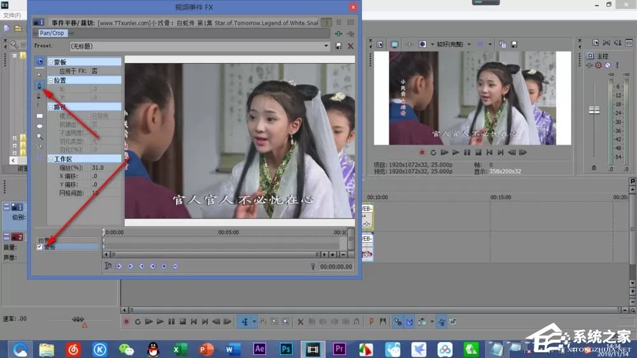Open the 文件(F) menu
This screenshot has height=358, width=637.
(x=12, y=15)
